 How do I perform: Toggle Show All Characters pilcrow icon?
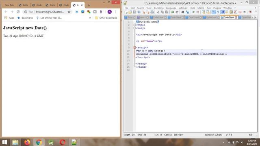click(x=218, y=12)
